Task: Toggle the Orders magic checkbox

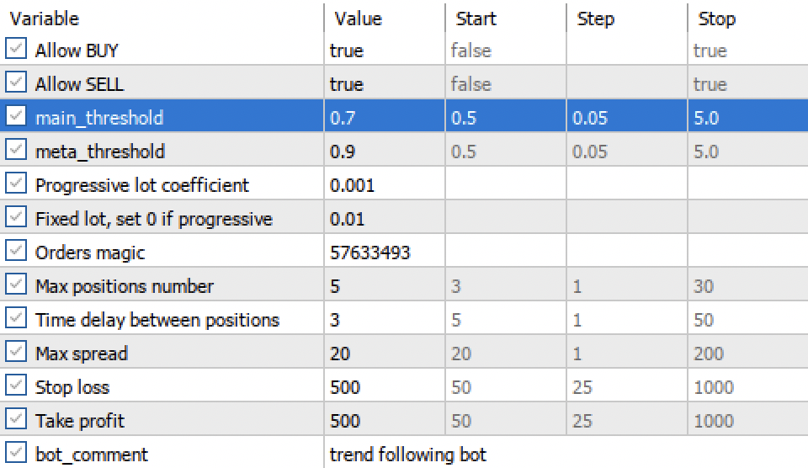Action: click(16, 251)
